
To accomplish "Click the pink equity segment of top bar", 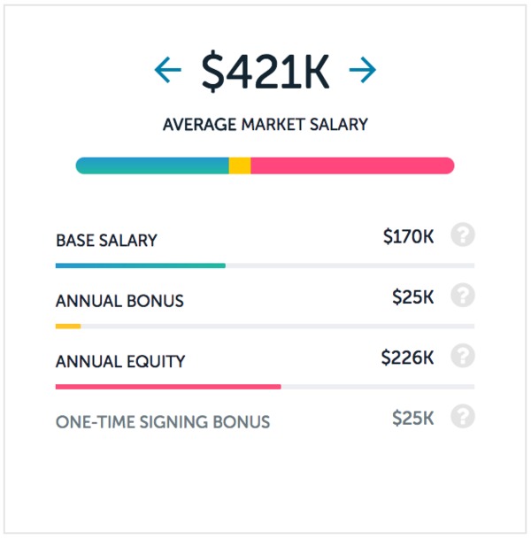I will [x=352, y=166].
